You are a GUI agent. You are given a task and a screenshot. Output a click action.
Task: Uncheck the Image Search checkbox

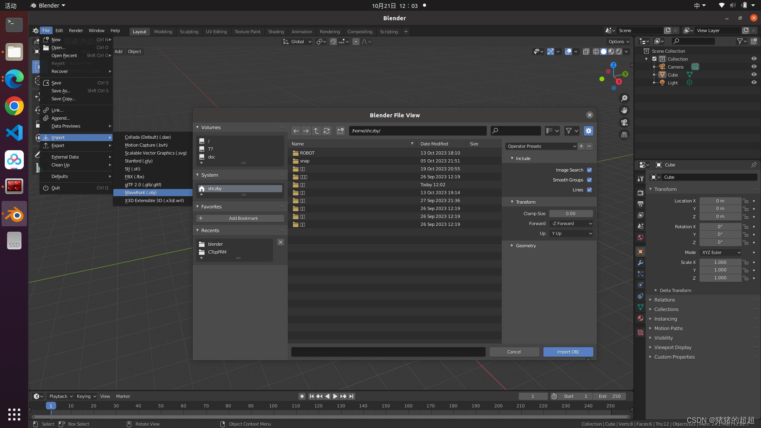(x=589, y=170)
